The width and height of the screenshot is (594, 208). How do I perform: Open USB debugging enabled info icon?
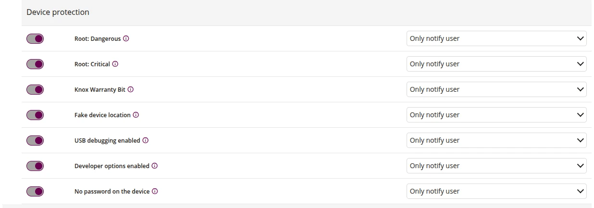coord(145,141)
